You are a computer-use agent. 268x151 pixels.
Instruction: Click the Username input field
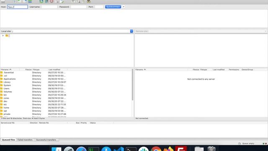click(49, 7)
